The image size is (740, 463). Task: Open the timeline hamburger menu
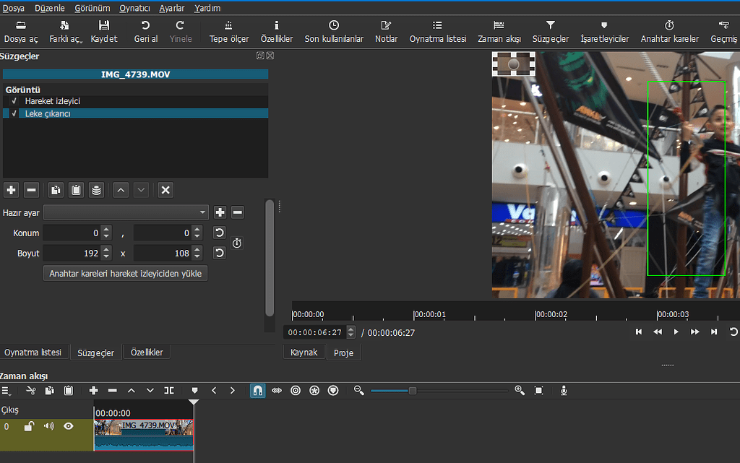coord(6,390)
